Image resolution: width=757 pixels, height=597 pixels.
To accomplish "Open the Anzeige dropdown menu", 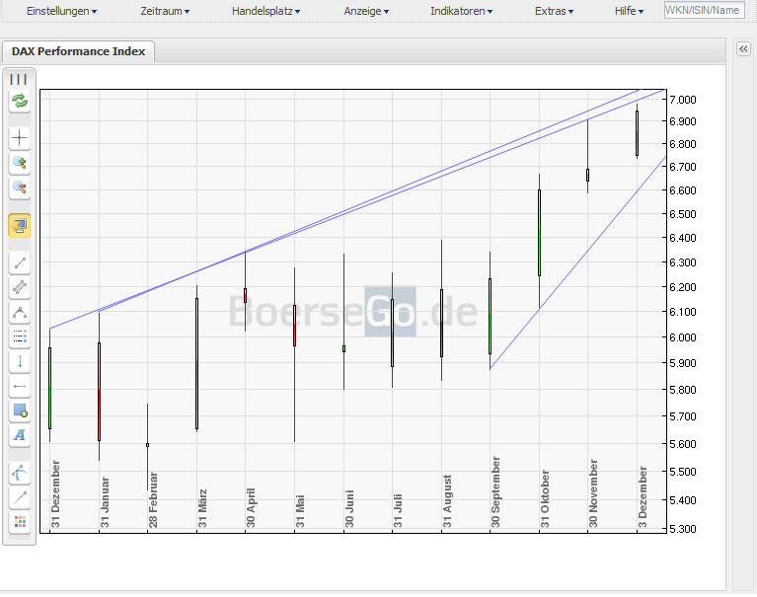I will click(366, 11).
